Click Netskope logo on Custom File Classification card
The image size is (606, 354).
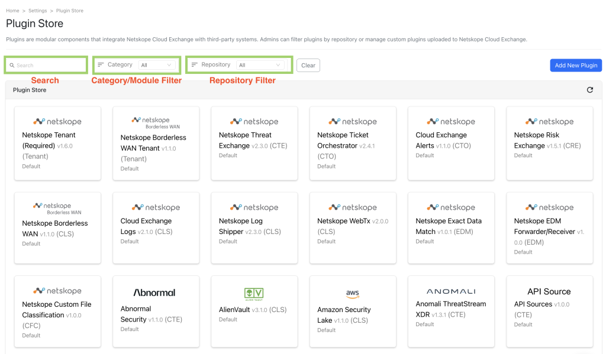tap(57, 291)
